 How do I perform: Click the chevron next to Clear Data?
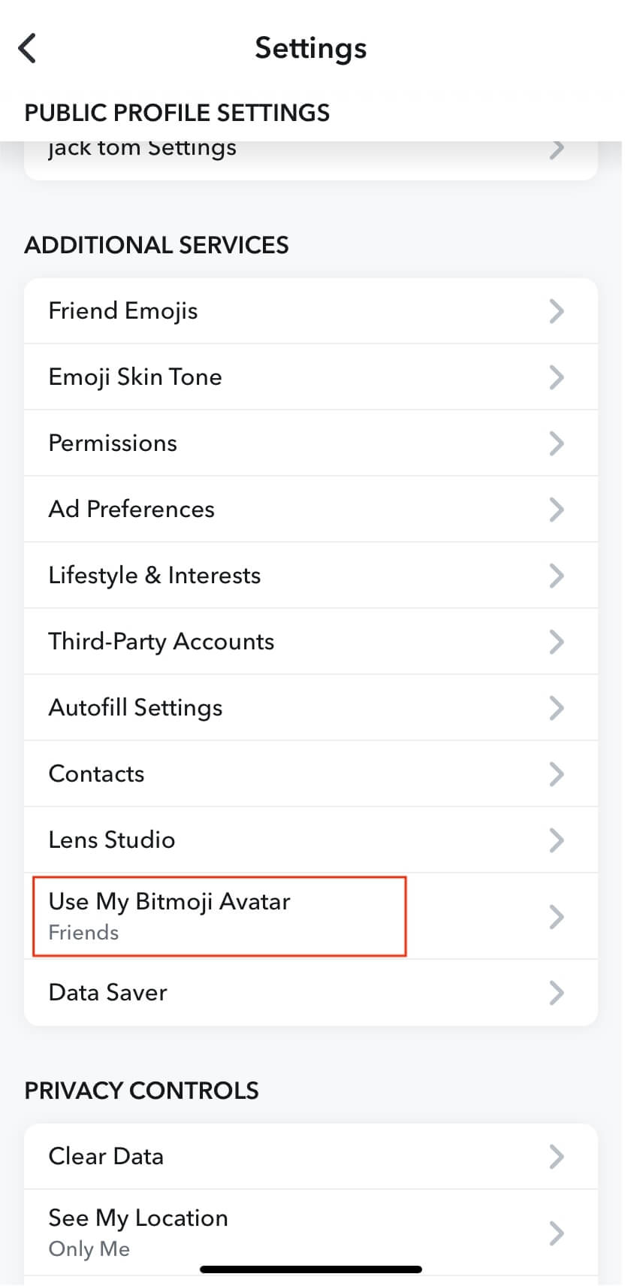pyautogui.click(x=557, y=1156)
